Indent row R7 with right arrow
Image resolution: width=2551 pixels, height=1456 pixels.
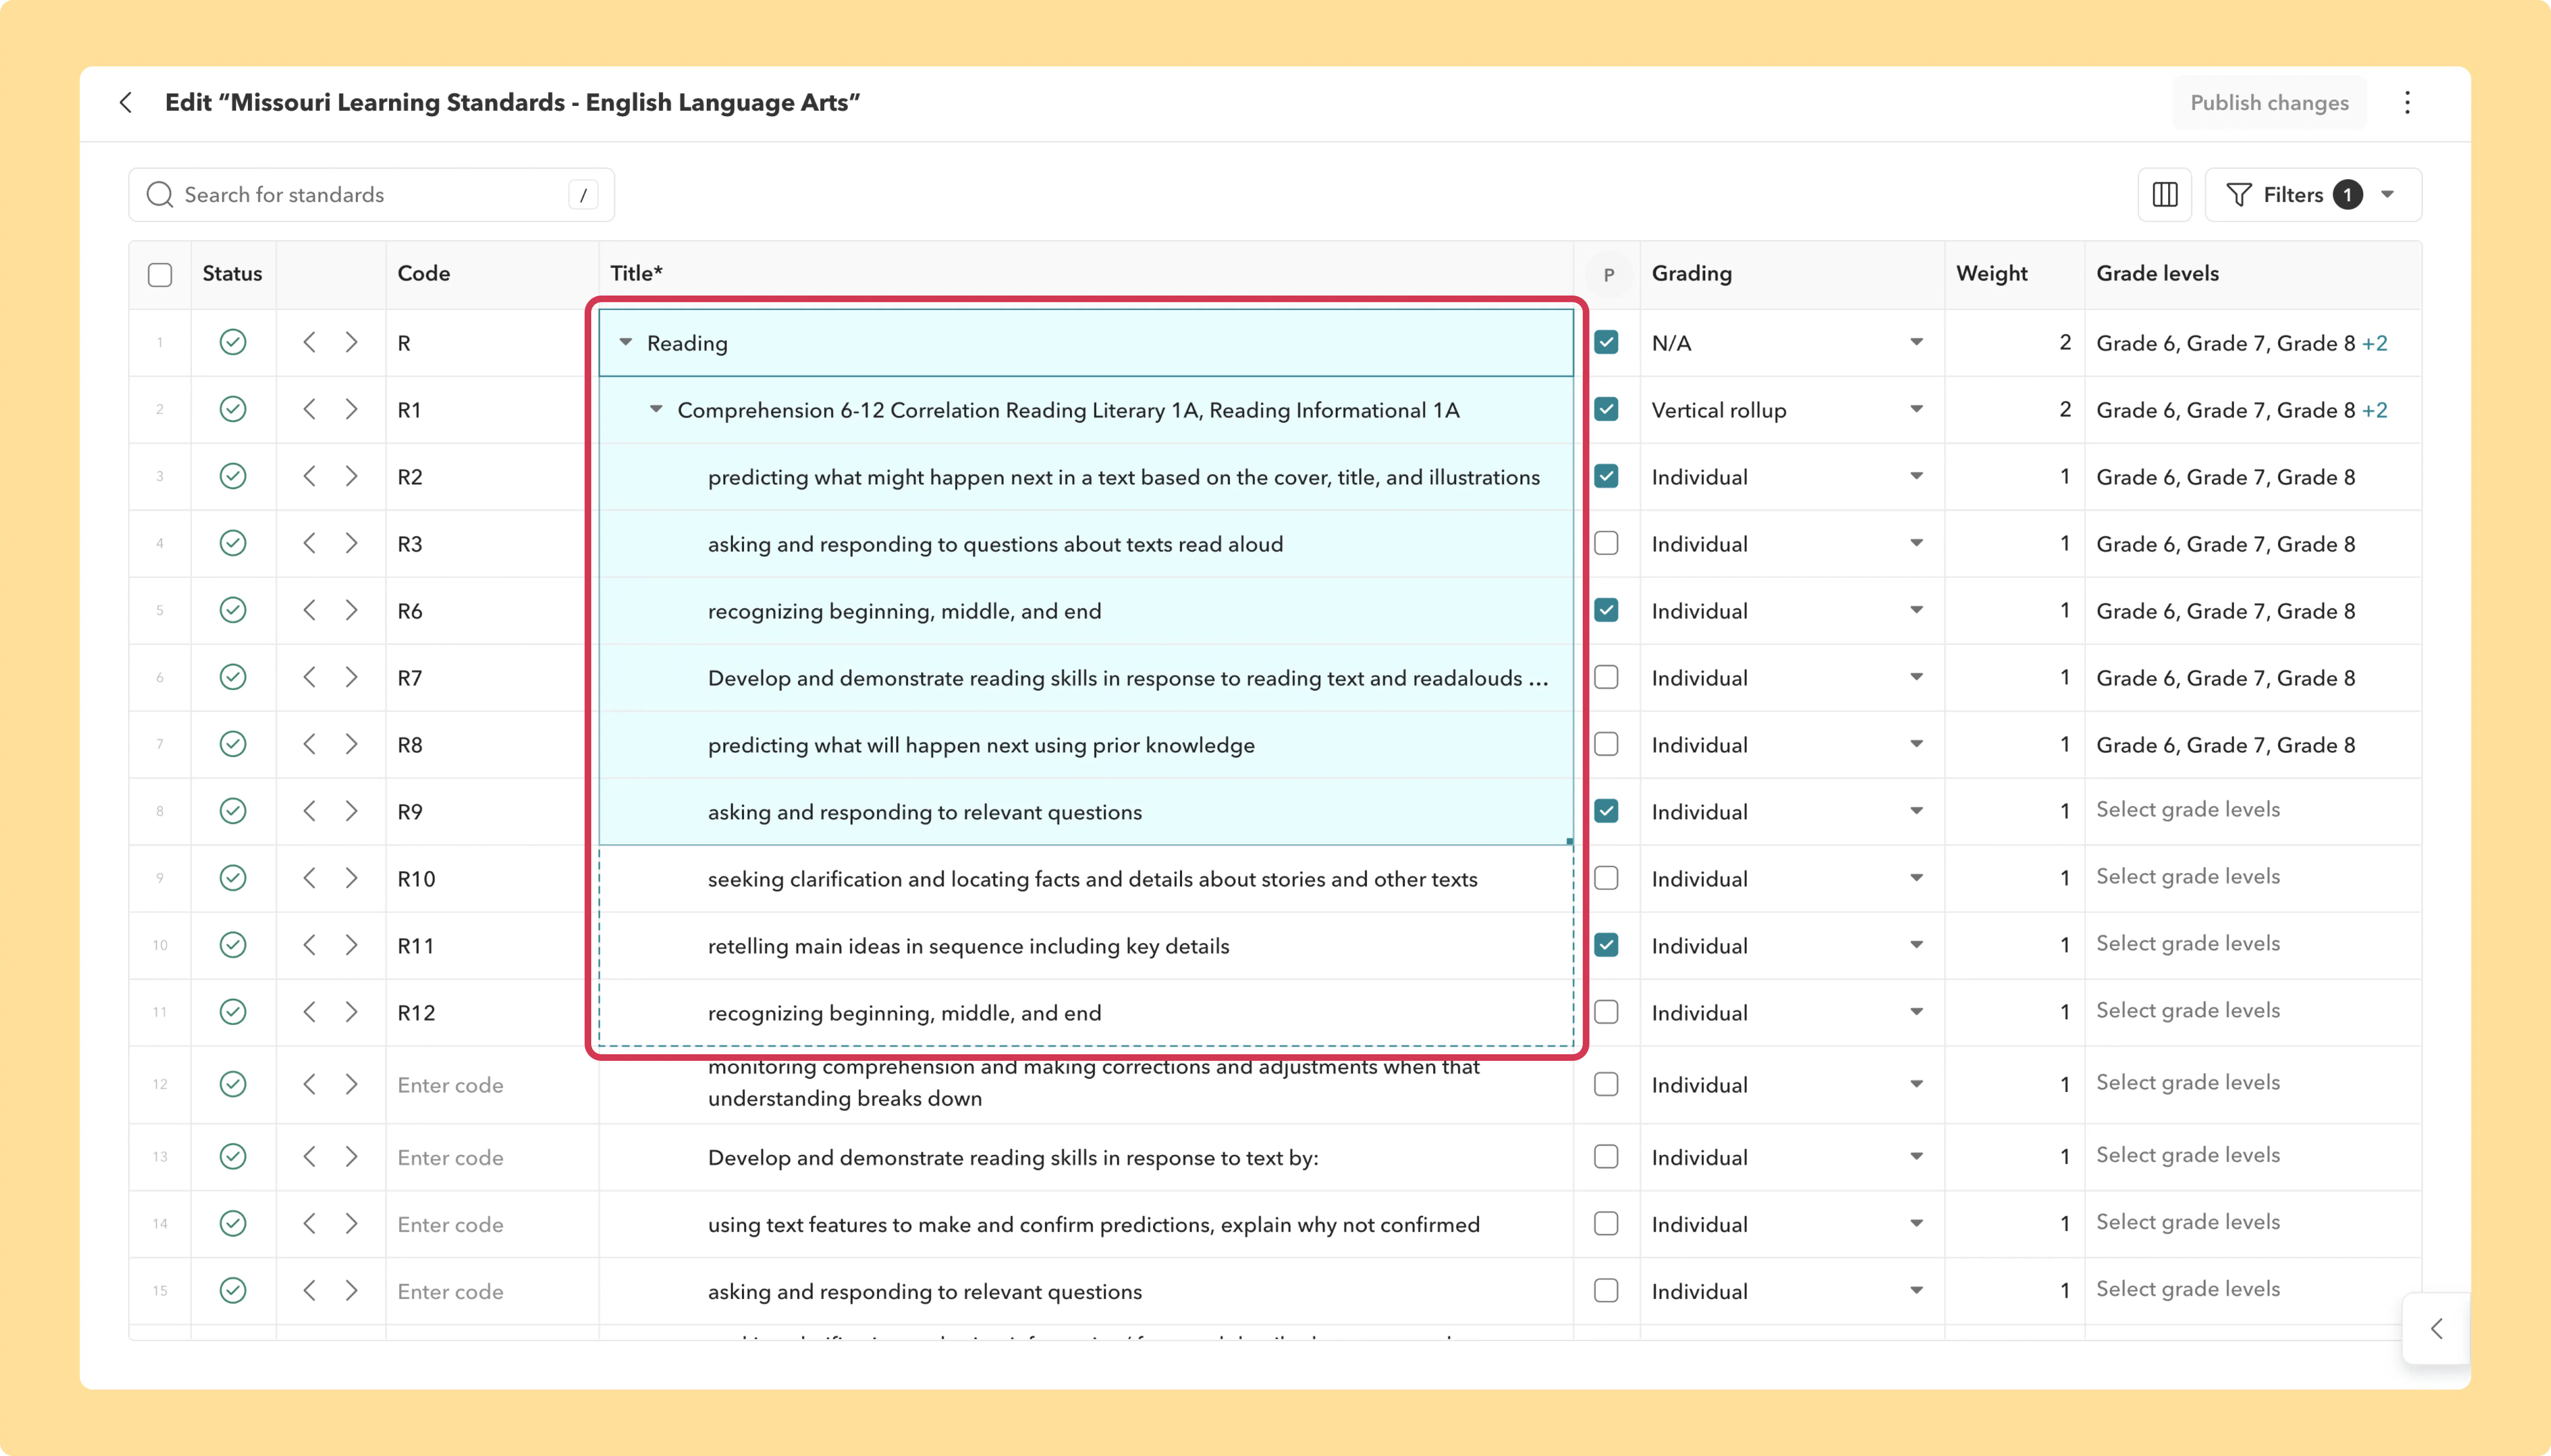point(351,677)
